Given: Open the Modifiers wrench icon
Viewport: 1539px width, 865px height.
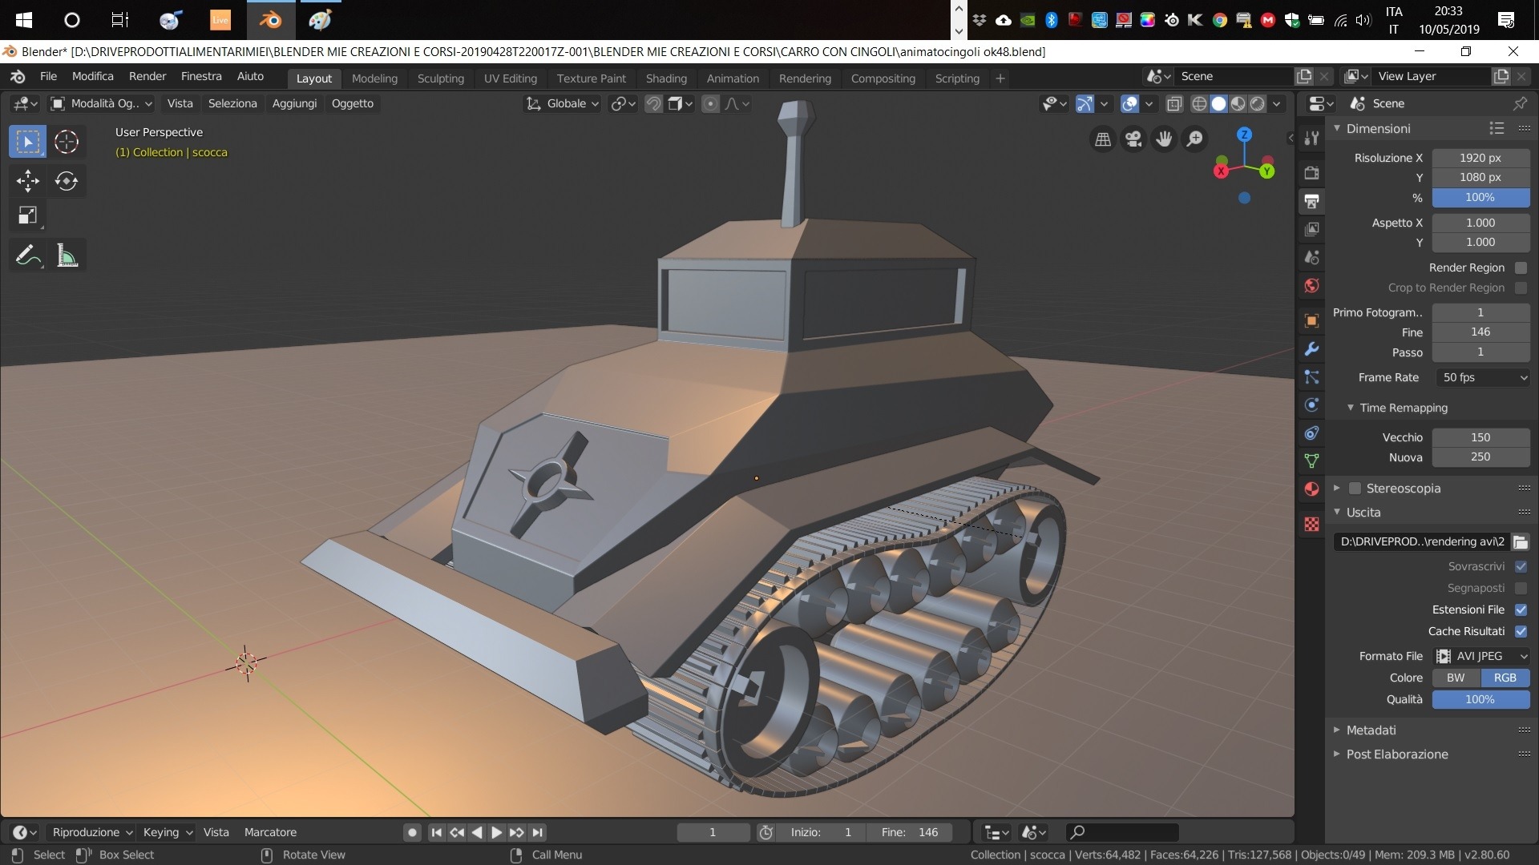Looking at the screenshot, I should (1311, 348).
